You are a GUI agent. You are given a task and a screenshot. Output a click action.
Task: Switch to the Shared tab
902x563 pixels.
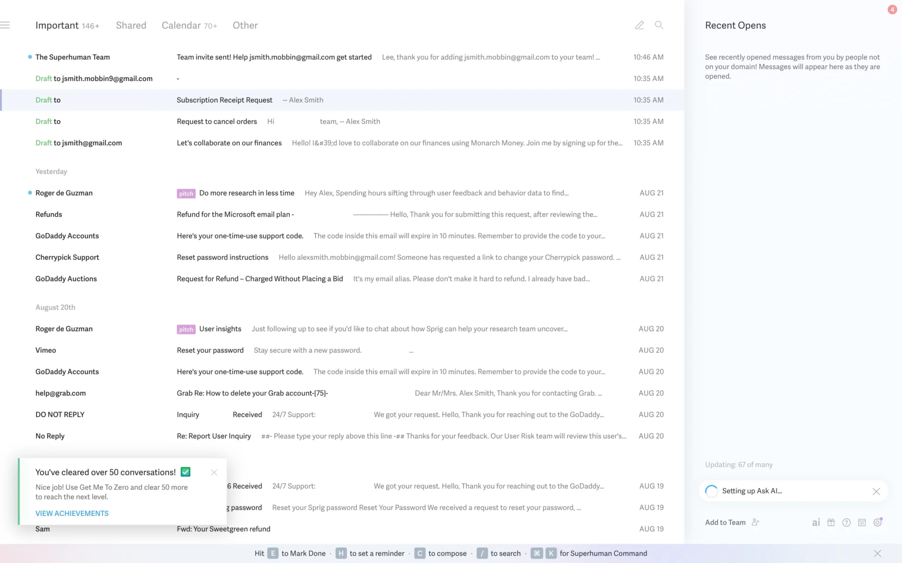point(131,25)
